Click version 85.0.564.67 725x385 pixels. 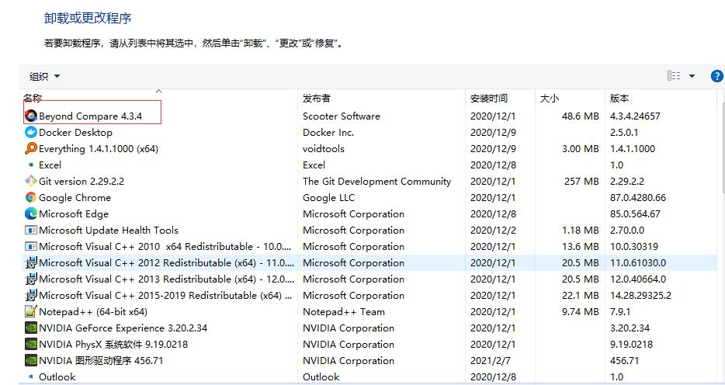coord(635,214)
